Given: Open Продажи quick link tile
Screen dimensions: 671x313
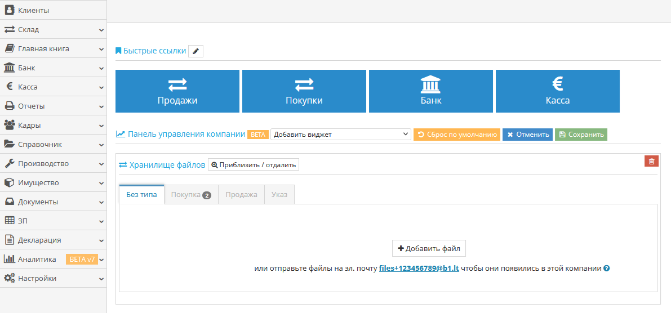Looking at the screenshot, I should pos(177,91).
